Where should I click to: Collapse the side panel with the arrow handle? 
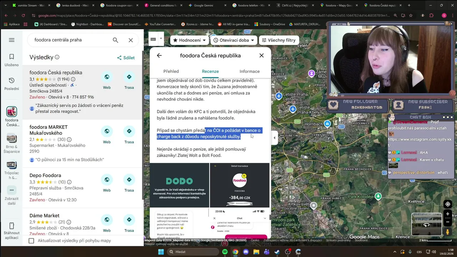pos(275,138)
